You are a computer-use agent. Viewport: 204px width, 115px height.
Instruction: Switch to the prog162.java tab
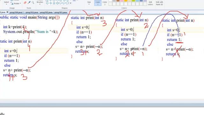click(x=46, y=12)
